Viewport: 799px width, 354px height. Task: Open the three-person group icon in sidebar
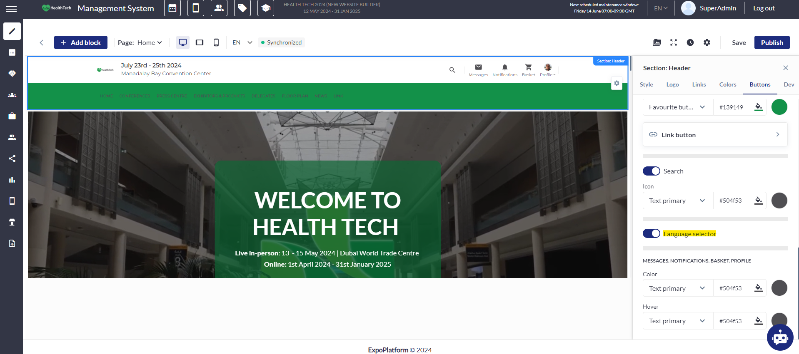point(12,95)
